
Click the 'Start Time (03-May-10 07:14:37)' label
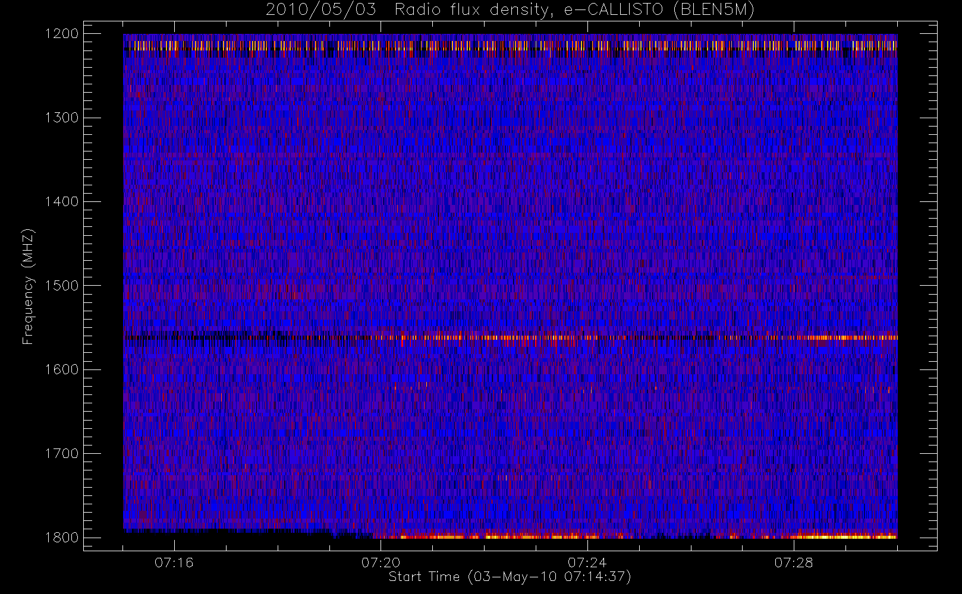(510, 577)
